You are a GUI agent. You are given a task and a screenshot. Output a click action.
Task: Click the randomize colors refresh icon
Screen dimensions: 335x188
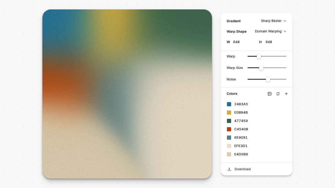click(x=278, y=94)
